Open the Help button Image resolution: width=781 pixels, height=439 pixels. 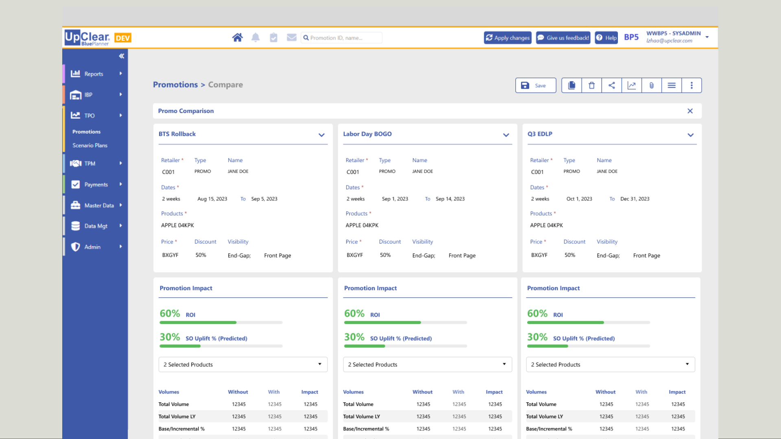[x=606, y=38]
